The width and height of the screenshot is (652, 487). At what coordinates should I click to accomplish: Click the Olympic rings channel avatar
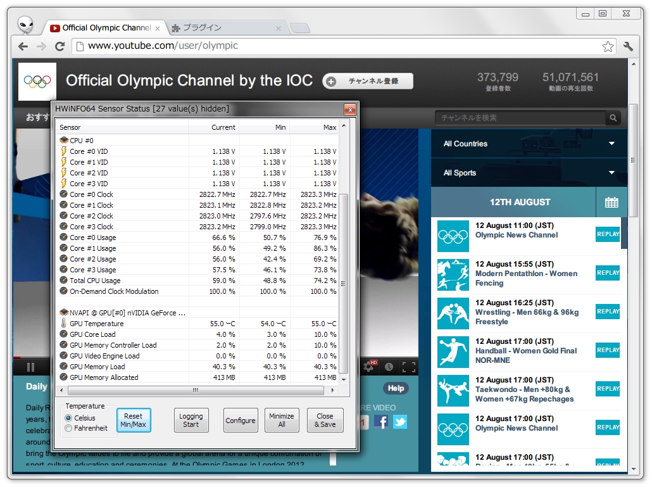click(x=37, y=82)
